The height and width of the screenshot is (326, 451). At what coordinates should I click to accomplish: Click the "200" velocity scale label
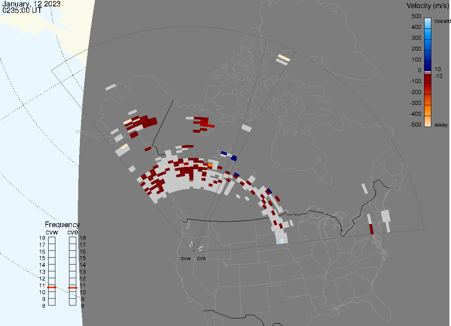(416, 49)
